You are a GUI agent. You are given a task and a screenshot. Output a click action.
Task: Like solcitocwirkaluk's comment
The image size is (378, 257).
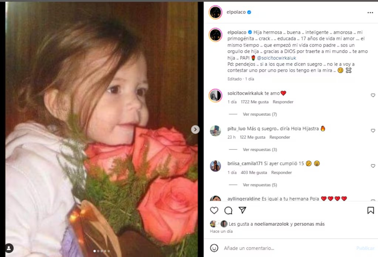(373, 95)
